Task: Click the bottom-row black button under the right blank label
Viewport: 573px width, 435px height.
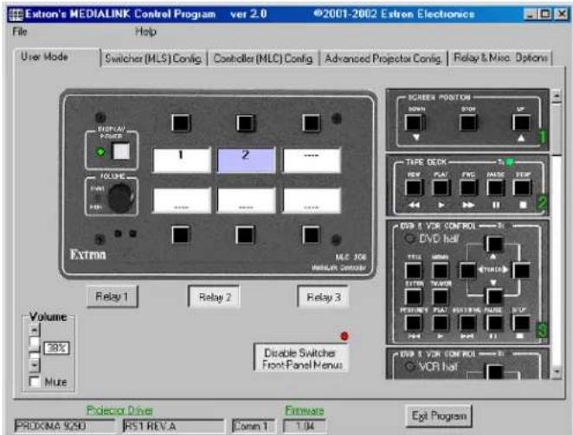Action: coord(312,235)
